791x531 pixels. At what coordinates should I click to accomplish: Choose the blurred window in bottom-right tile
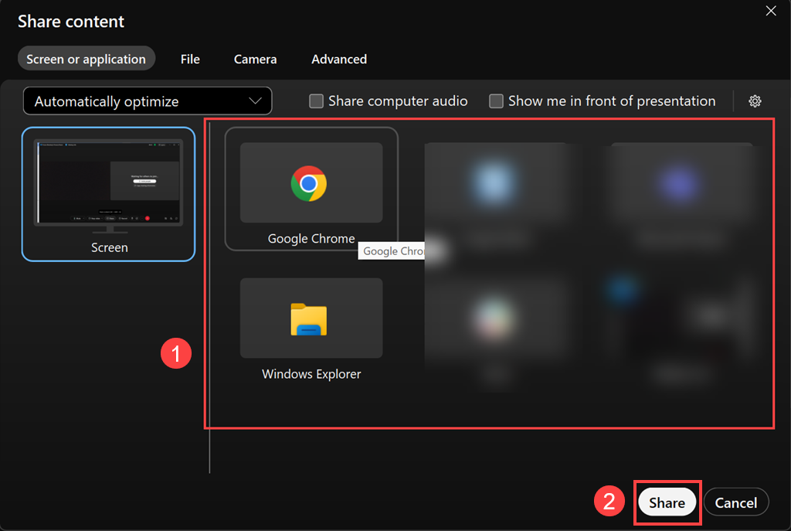[681, 318]
